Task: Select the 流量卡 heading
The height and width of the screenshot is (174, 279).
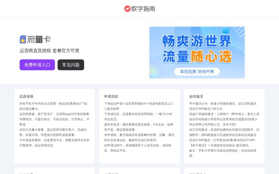Action: pyautogui.click(x=39, y=40)
